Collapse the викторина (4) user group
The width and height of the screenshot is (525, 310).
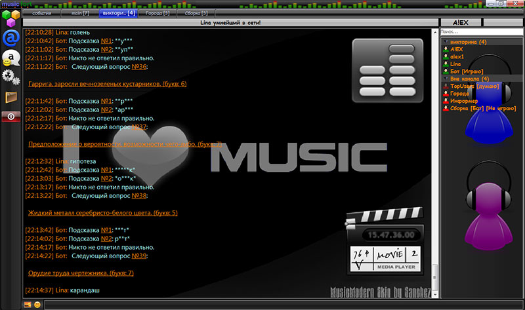(x=446, y=42)
